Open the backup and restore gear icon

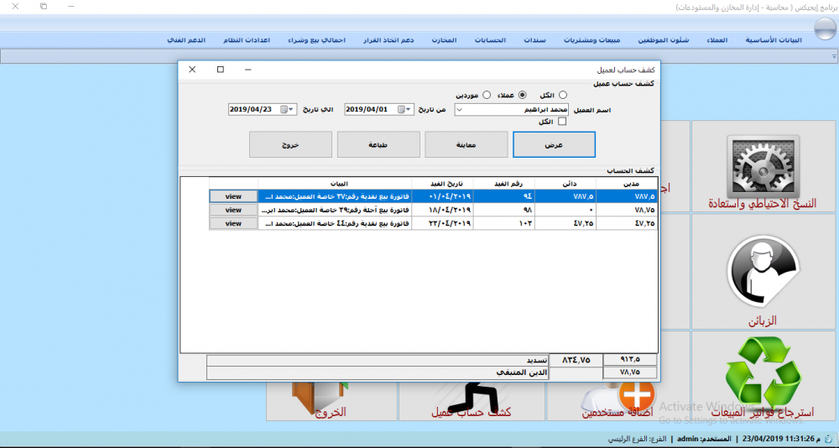click(763, 166)
